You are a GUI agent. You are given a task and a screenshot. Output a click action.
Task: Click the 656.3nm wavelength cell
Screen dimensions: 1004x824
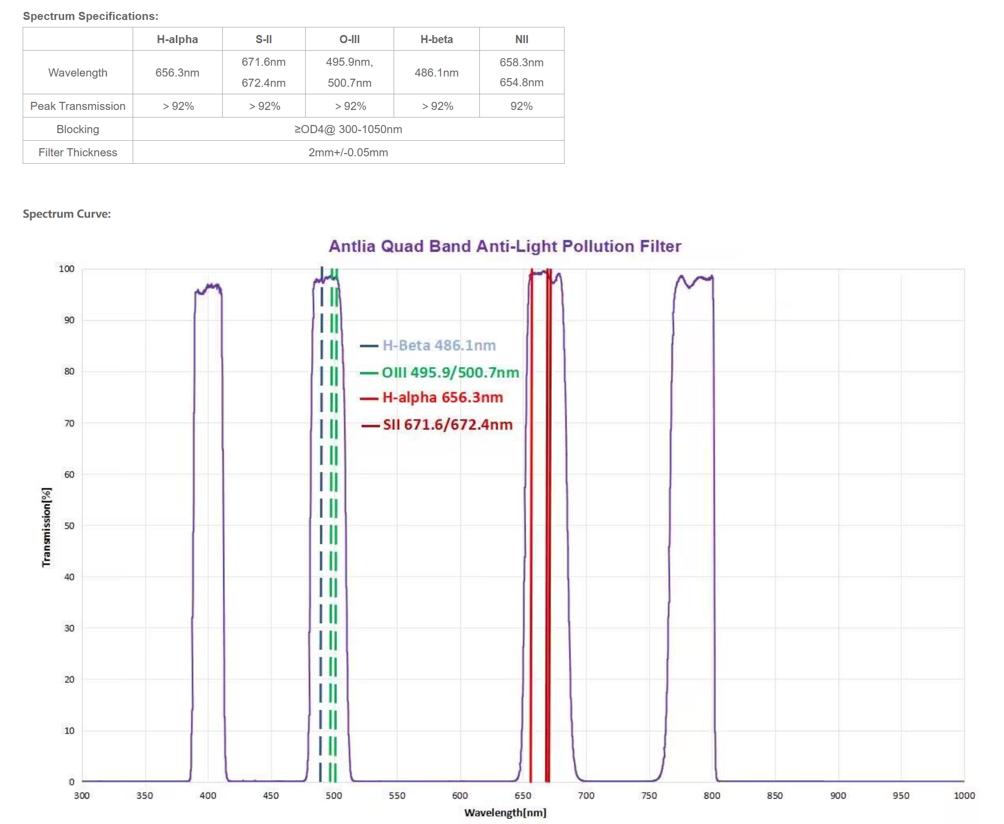(x=177, y=73)
